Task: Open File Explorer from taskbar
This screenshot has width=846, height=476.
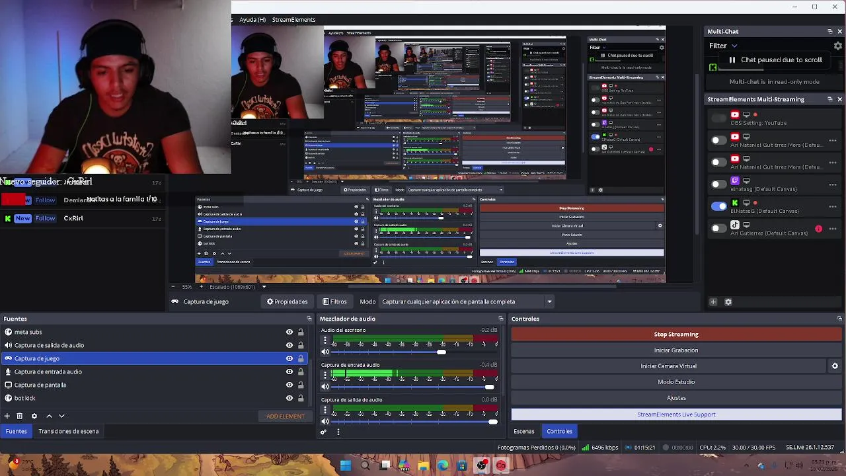Action: click(x=423, y=465)
